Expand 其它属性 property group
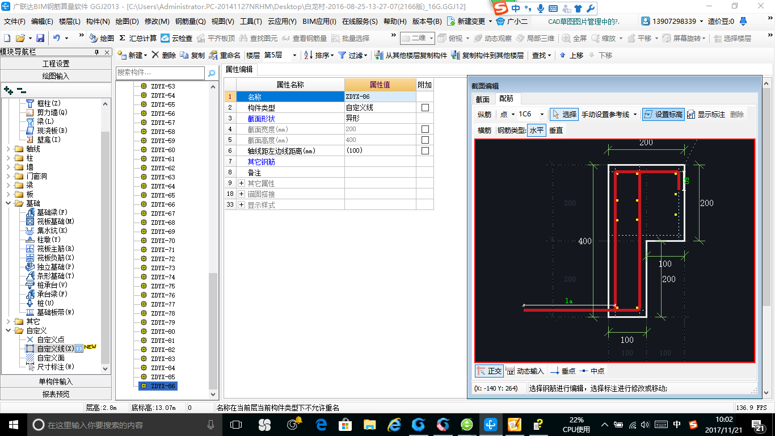The height and width of the screenshot is (436, 775). click(x=241, y=183)
